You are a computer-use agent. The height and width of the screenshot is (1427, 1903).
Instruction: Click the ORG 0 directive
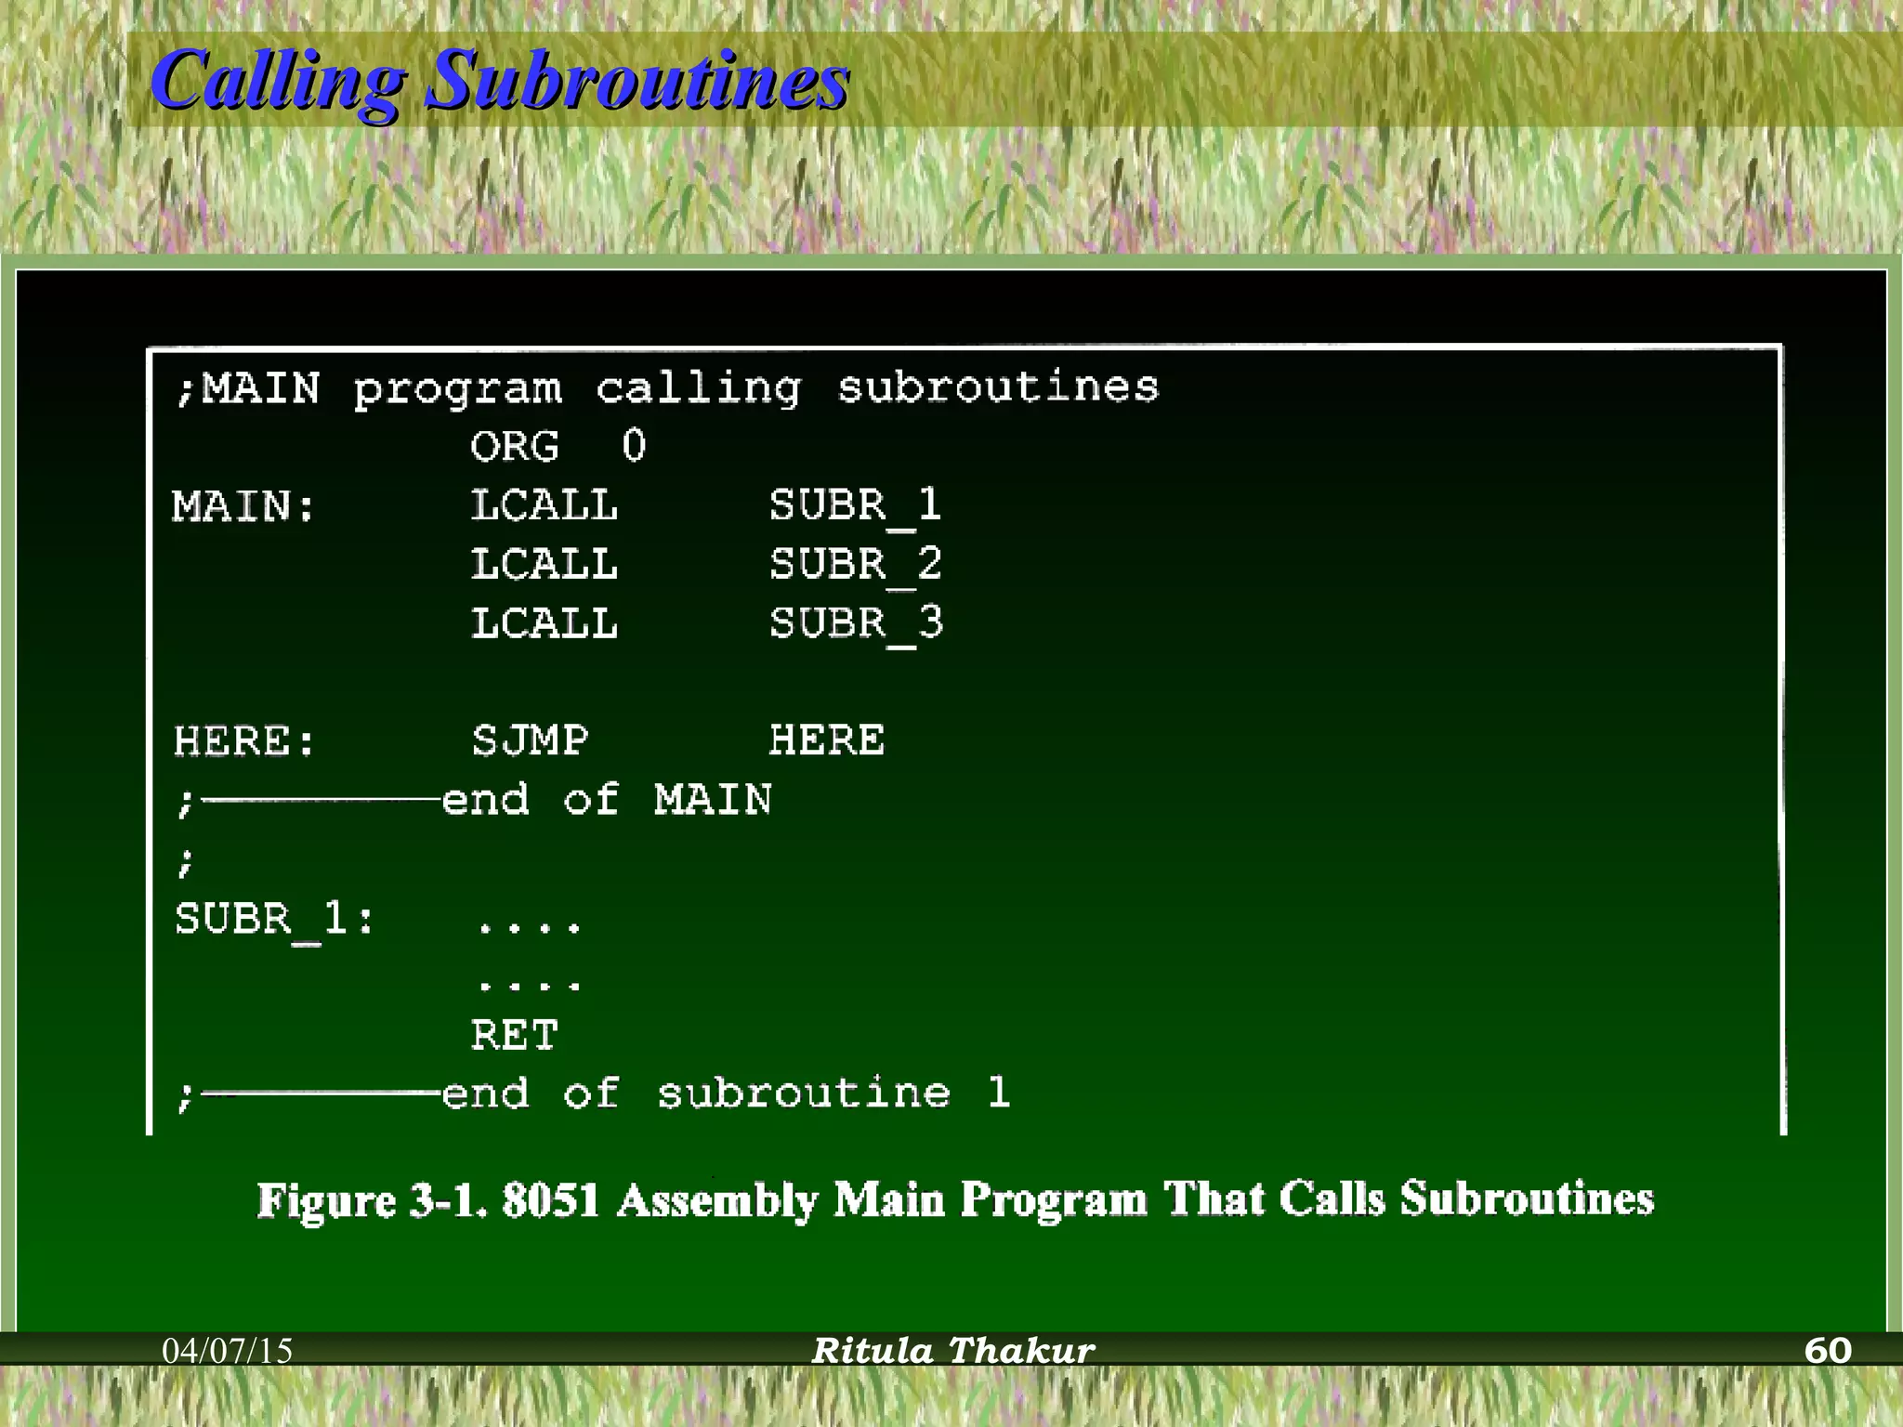tap(558, 446)
